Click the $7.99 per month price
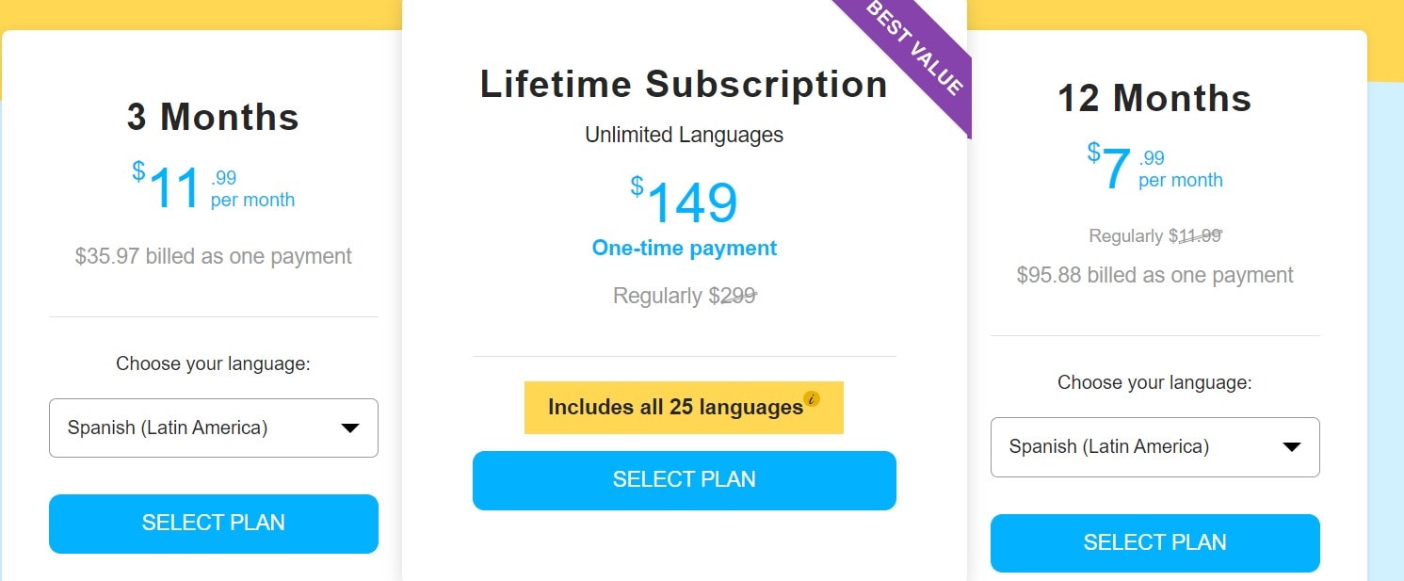The image size is (1404, 581). tap(1154, 169)
